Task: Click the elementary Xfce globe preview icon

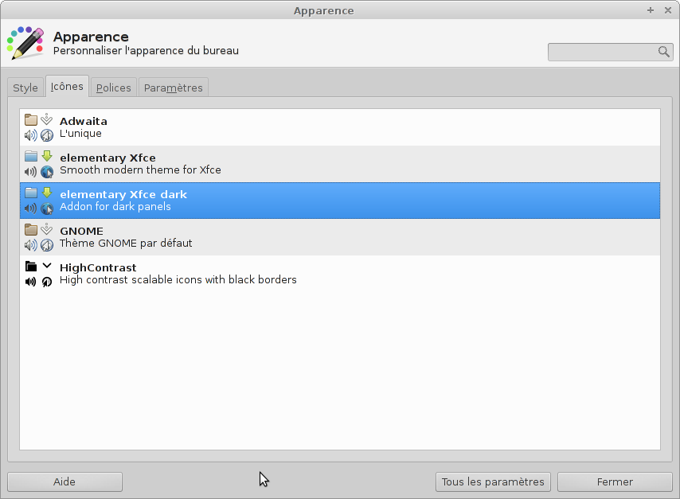Action: [47, 172]
